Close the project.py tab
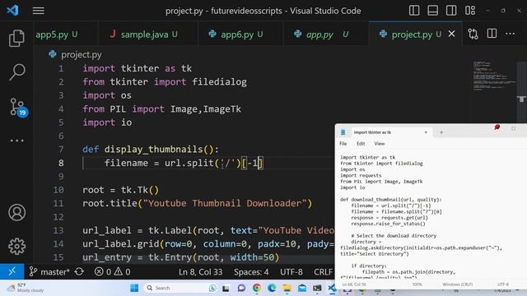Image resolution: width=527 pixels, height=296 pixels. pyautogui.click(x=452, y=34)
